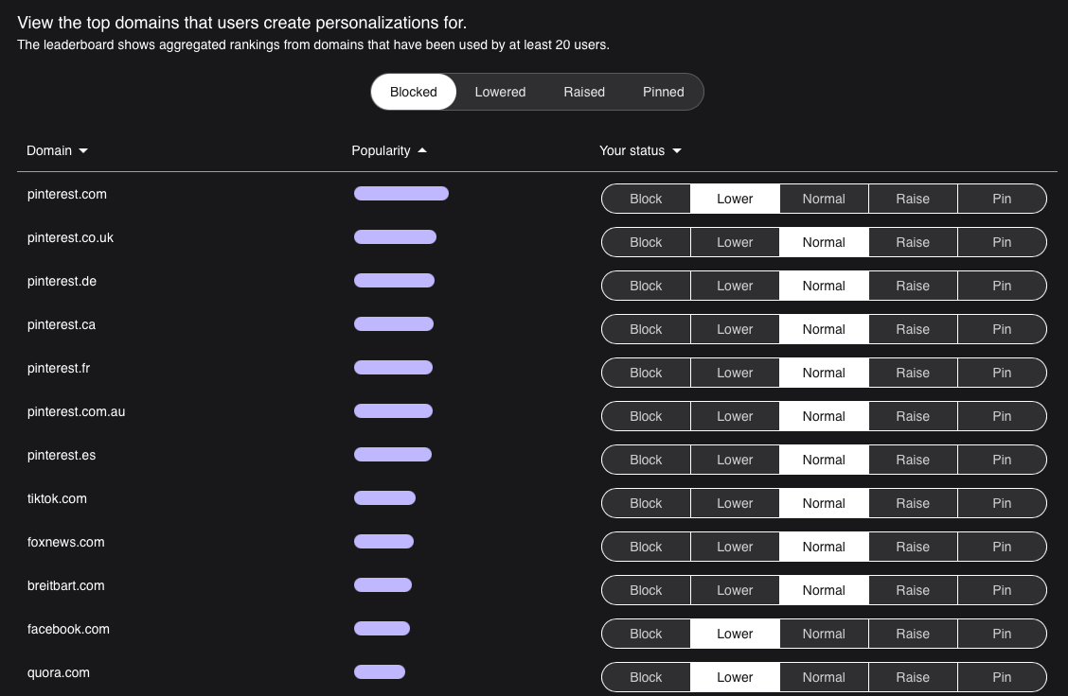Click the pinterest.es domain name
Screen dimensions: 1068x696
click(x=61, y=455)
